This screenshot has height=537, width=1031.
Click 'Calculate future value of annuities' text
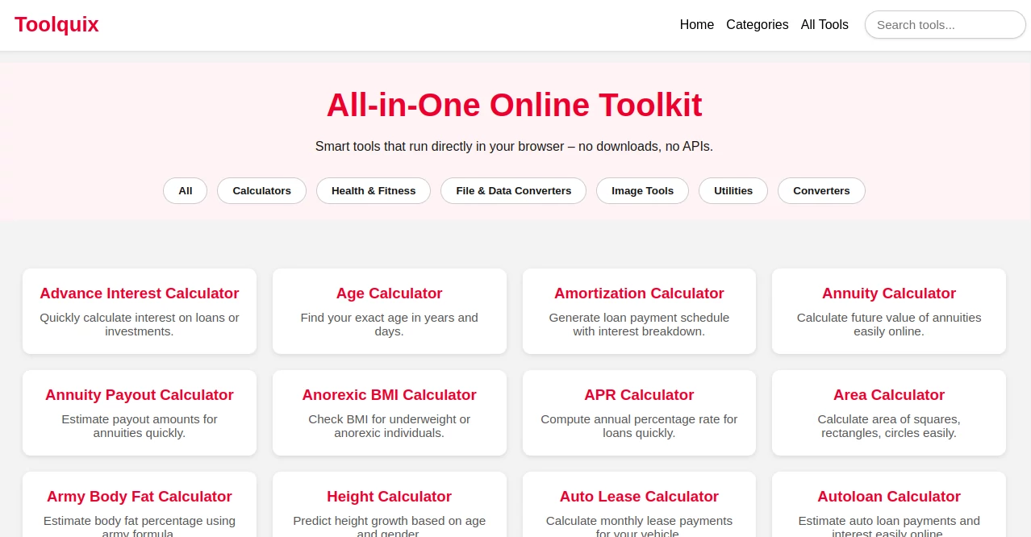coord(889,324)
